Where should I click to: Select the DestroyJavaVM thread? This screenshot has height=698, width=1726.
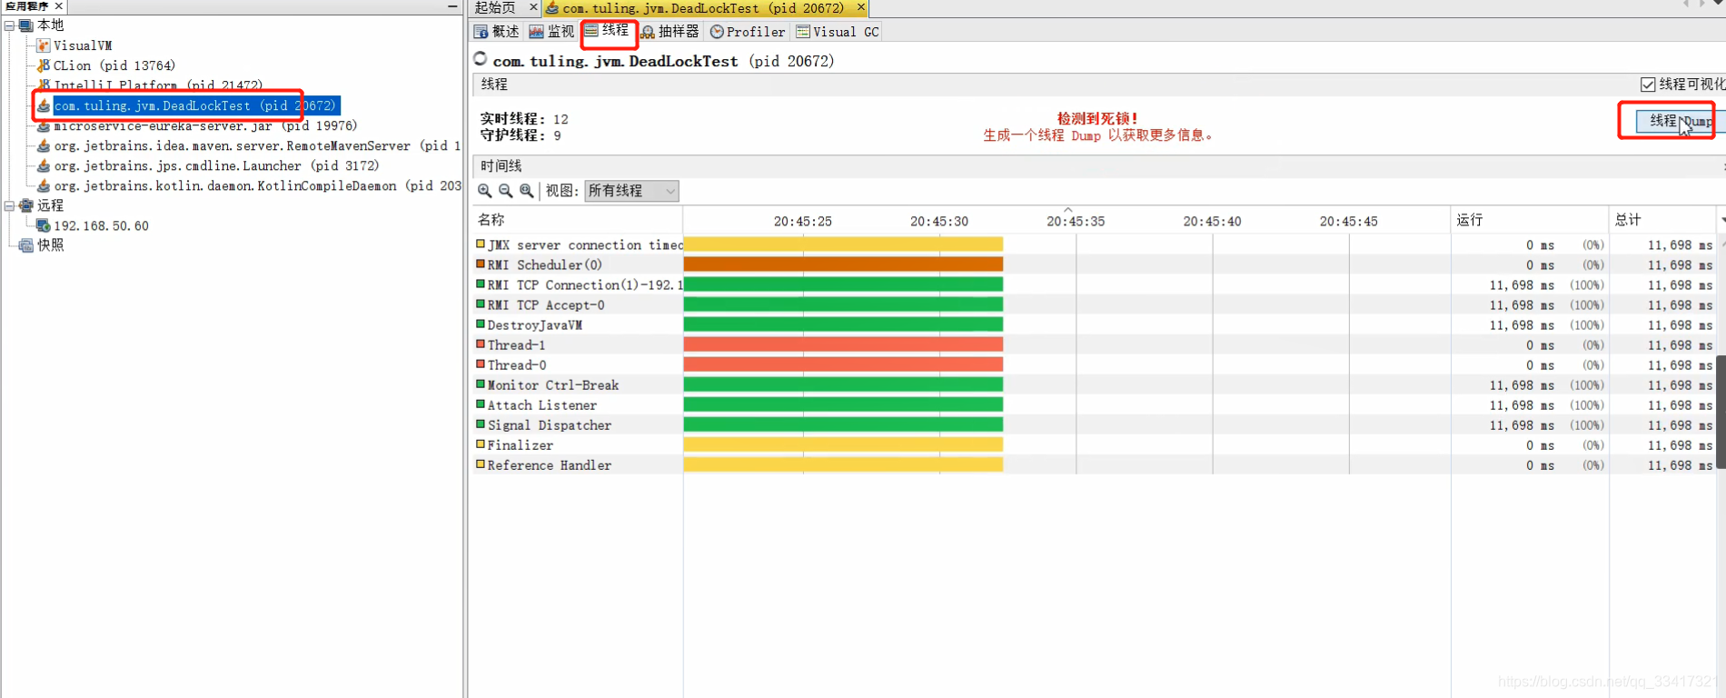(1095, 325)
